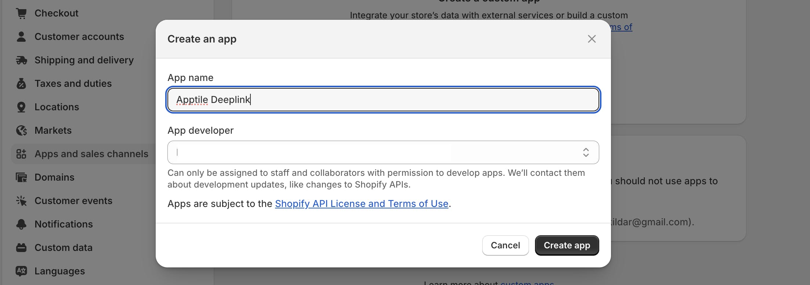Click the Checkout cart icon

[21, 14]
